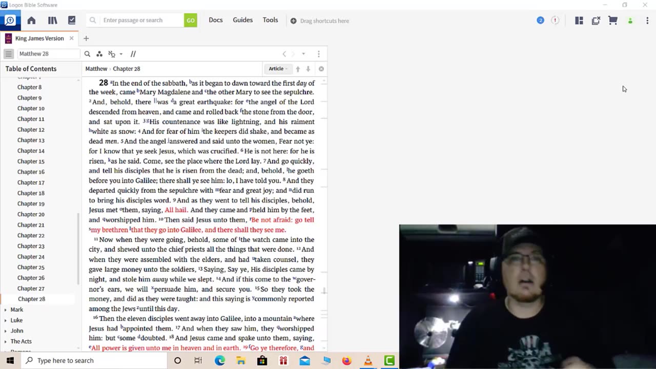
Task: Select Chapter 13 in contents
Action: tap(31, 140)
